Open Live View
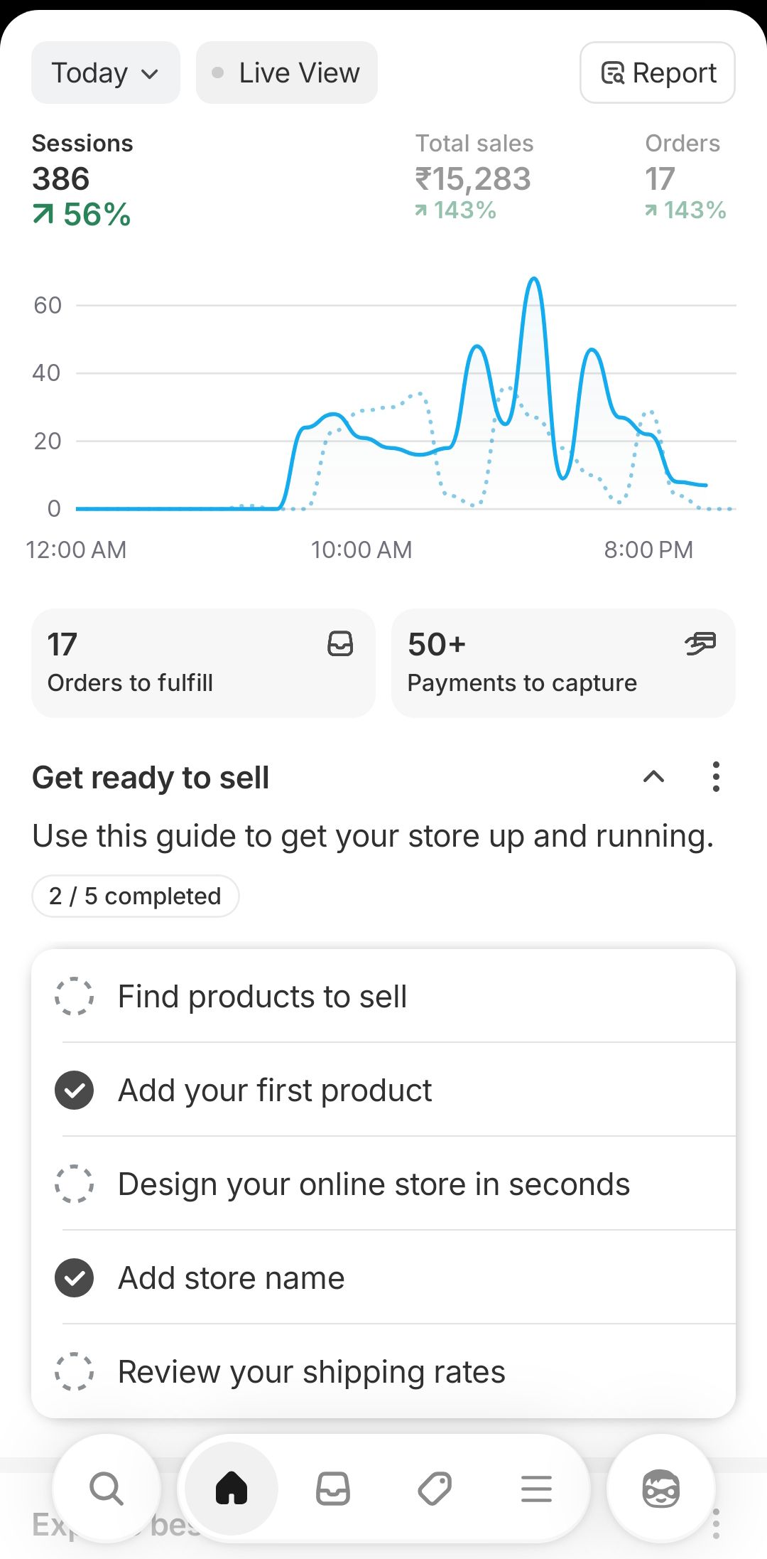767x1559 pixels. click(x=287, y=73)
